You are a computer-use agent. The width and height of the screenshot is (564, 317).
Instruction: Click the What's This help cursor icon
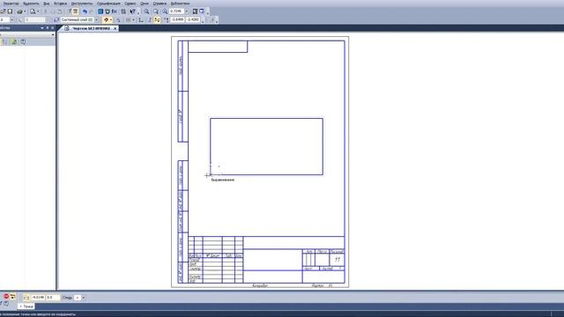(x=132, y=11)
